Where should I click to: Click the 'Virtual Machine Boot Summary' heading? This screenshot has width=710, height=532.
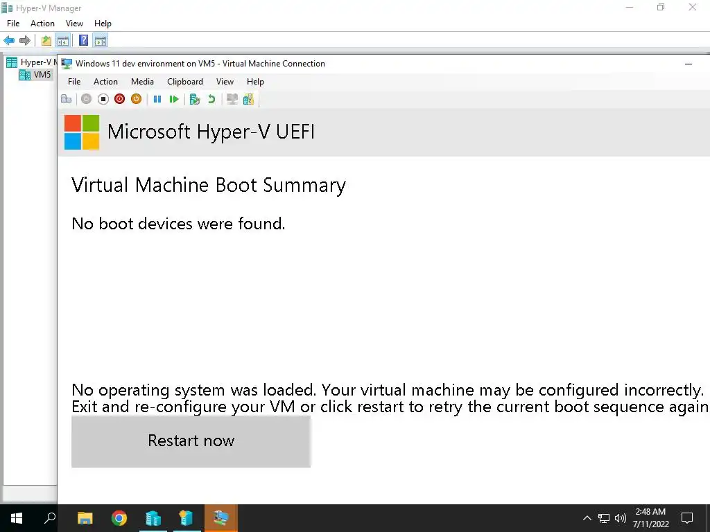209,185
